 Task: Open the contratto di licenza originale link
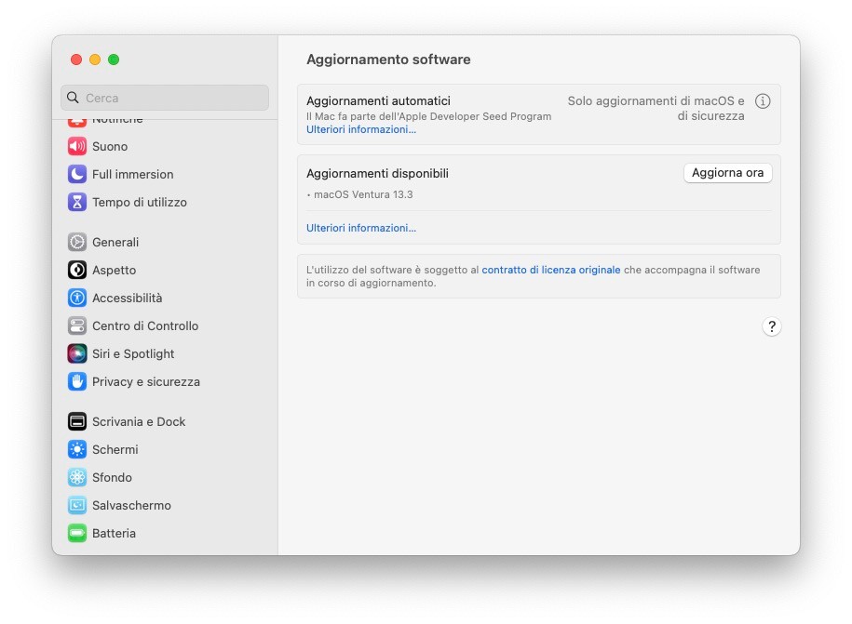point(551,270)
